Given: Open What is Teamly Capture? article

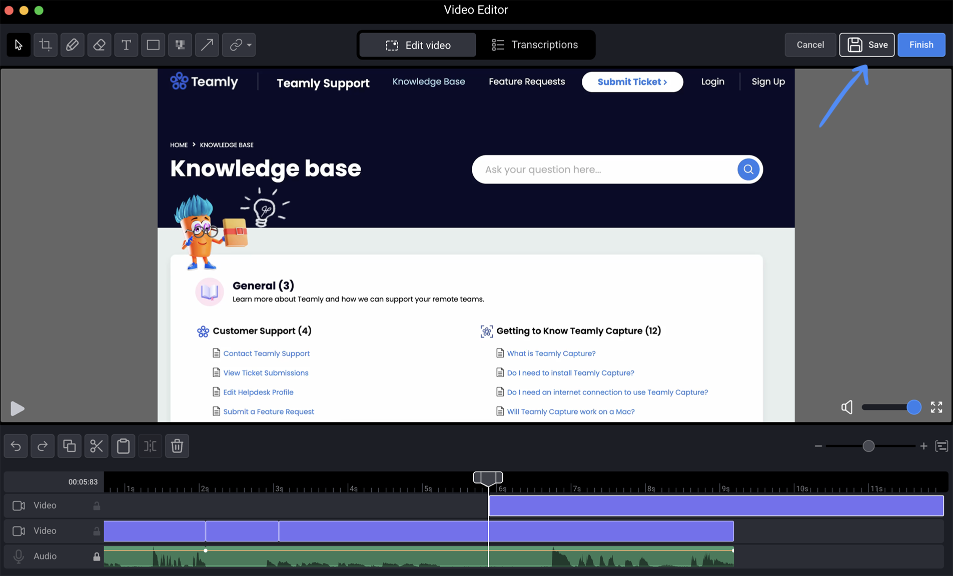Looking at the screenshot, I should pos(551,353).
